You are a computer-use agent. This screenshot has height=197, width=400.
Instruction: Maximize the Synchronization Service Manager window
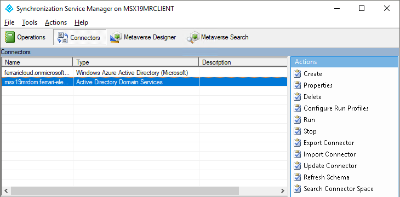[362, 8]
